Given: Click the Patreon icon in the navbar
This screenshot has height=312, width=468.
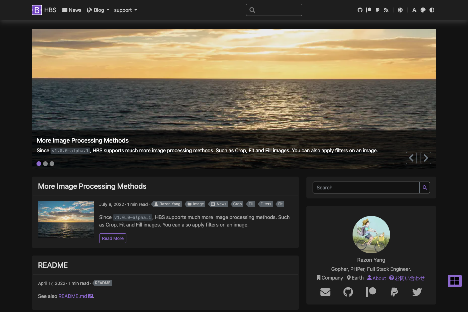Looking at the screenshot, I should point(369,10).
